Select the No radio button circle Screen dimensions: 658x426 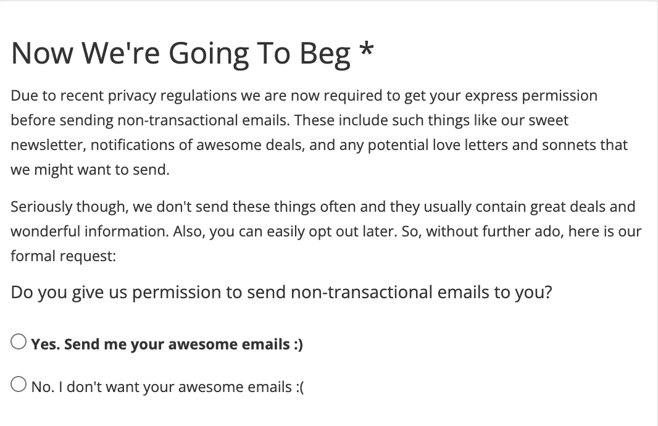tap(19, 384)
